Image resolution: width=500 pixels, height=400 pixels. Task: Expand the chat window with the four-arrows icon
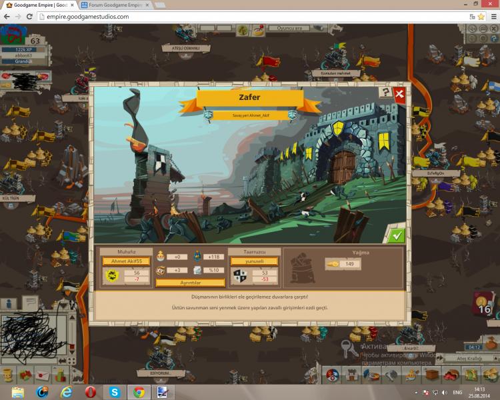[72, 361]
